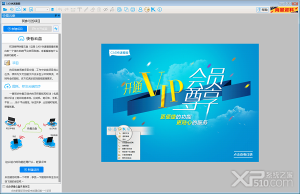Open a drawing file with the folder icon
Image resolution: width=300 pixels, height=194 pixels.
pyautogui.click(x=5, y=9)
